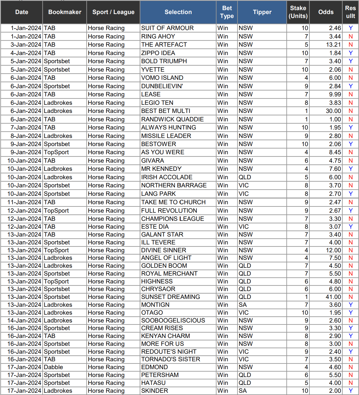The width and height of the screenshot is (359, 395).
Task: Select the LEGIO TEN cell
Action: click(x=178, y=103)
